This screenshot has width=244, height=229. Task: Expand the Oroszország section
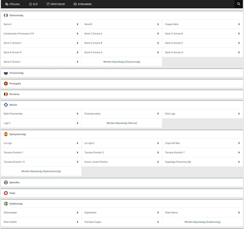pyautogui.click(x=121, y=73)
